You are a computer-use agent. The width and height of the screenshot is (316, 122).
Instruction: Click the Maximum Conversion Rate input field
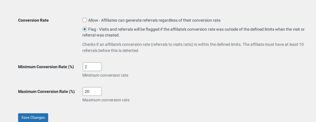tap(92, 92)
